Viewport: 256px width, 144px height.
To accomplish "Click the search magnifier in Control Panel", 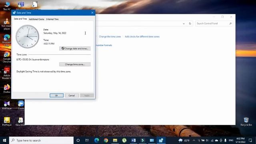I will [x=230, y=24].
